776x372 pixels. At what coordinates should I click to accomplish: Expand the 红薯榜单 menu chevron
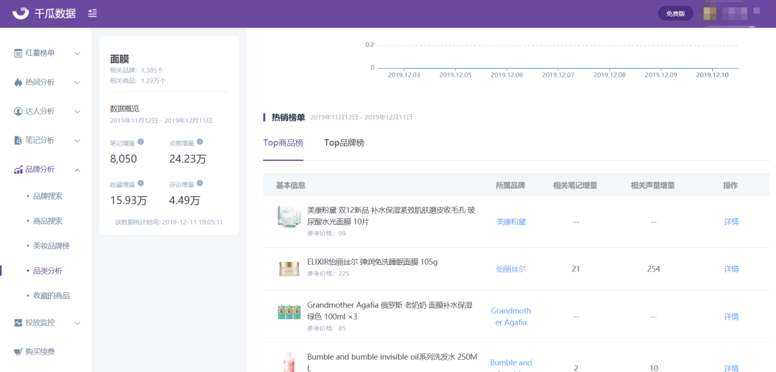77,53
